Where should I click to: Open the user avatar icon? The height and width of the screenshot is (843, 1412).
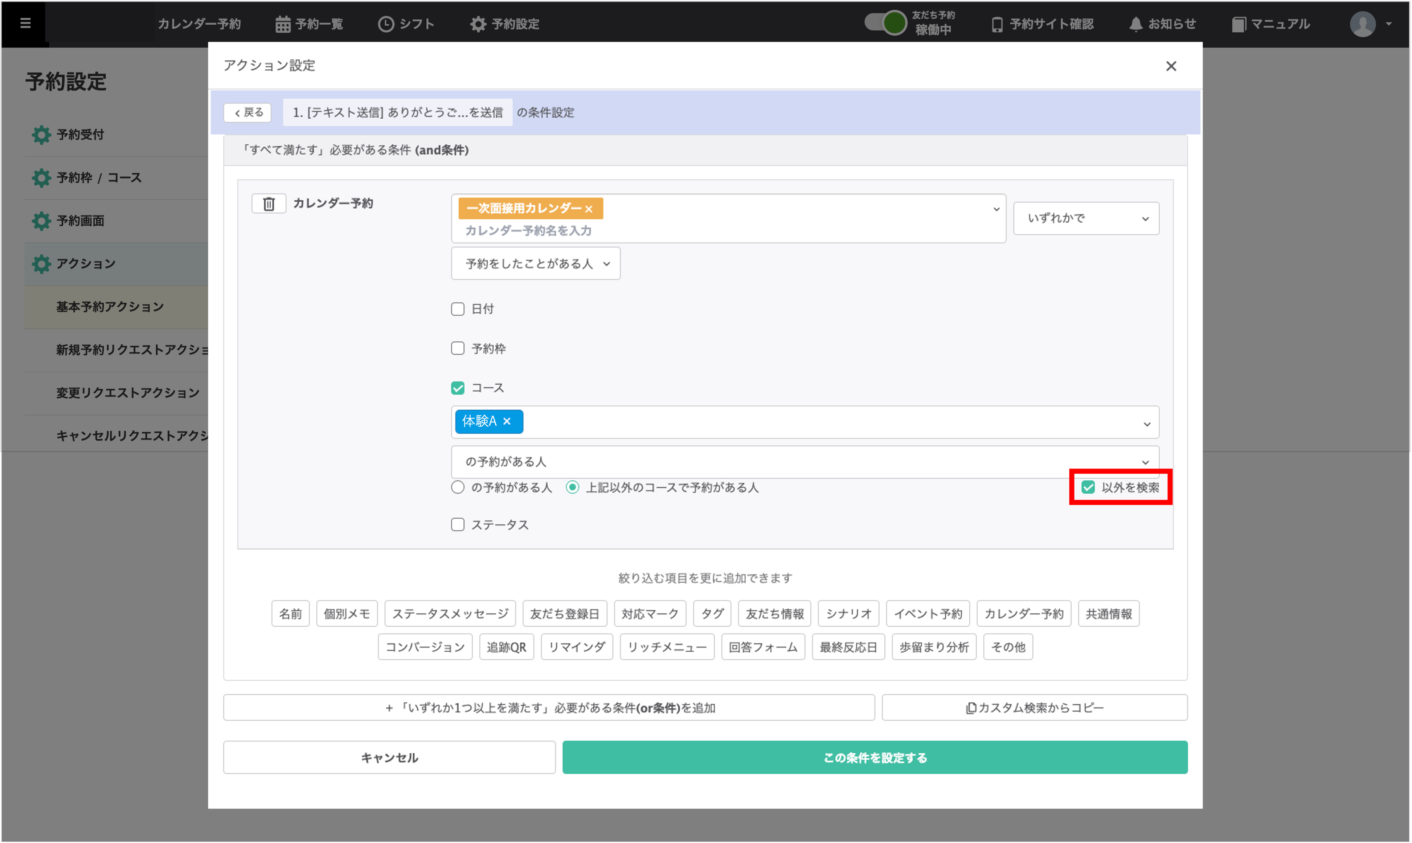tap(1362, 24)
